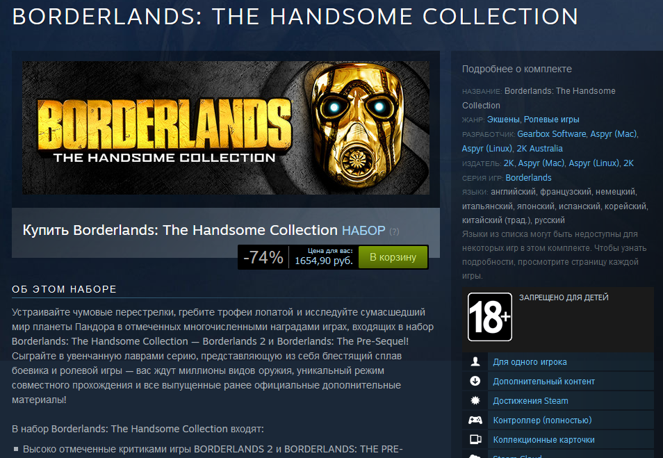Image resolution: width=663 pixels, height=458 pixels.
Task: Open Дополнительный контент feature link
Action: (x=543, y=382)
